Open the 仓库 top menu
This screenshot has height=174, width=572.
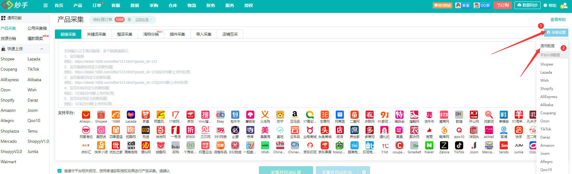tap(173, 5)
